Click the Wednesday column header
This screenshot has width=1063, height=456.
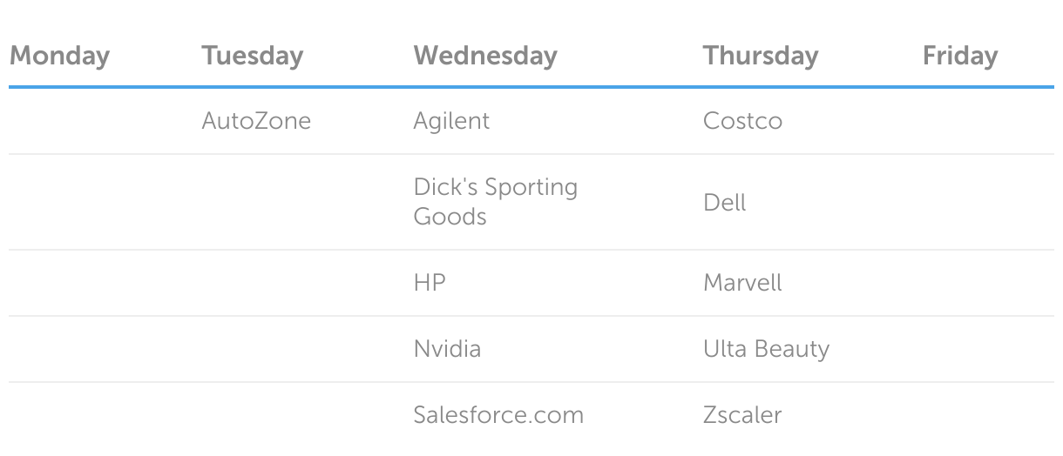click(x=485, y=56)
